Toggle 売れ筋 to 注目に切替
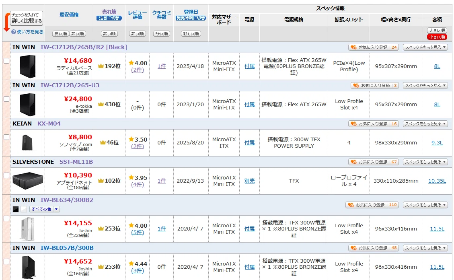This screenshot has width=454, height=280. (x=109, y=18)
